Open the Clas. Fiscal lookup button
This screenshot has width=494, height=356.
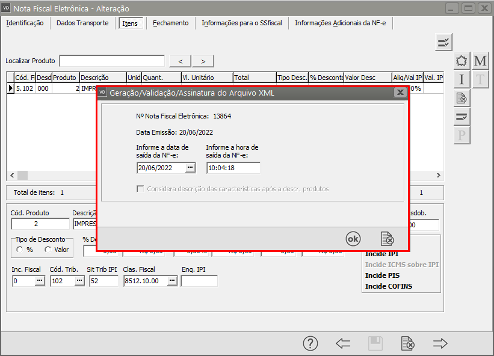point(172,281)
